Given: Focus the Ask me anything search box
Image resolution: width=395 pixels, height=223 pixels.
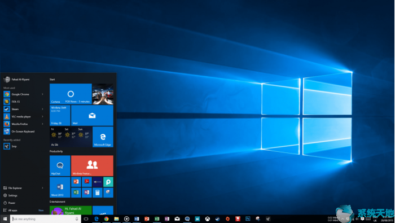Looking at the screenshot, I should coord(46,219).
